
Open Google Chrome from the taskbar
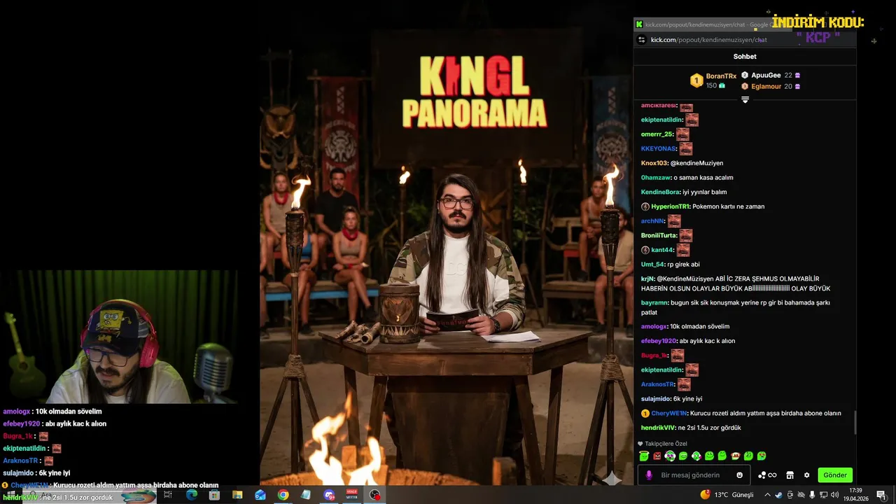(x=283, y=495)
